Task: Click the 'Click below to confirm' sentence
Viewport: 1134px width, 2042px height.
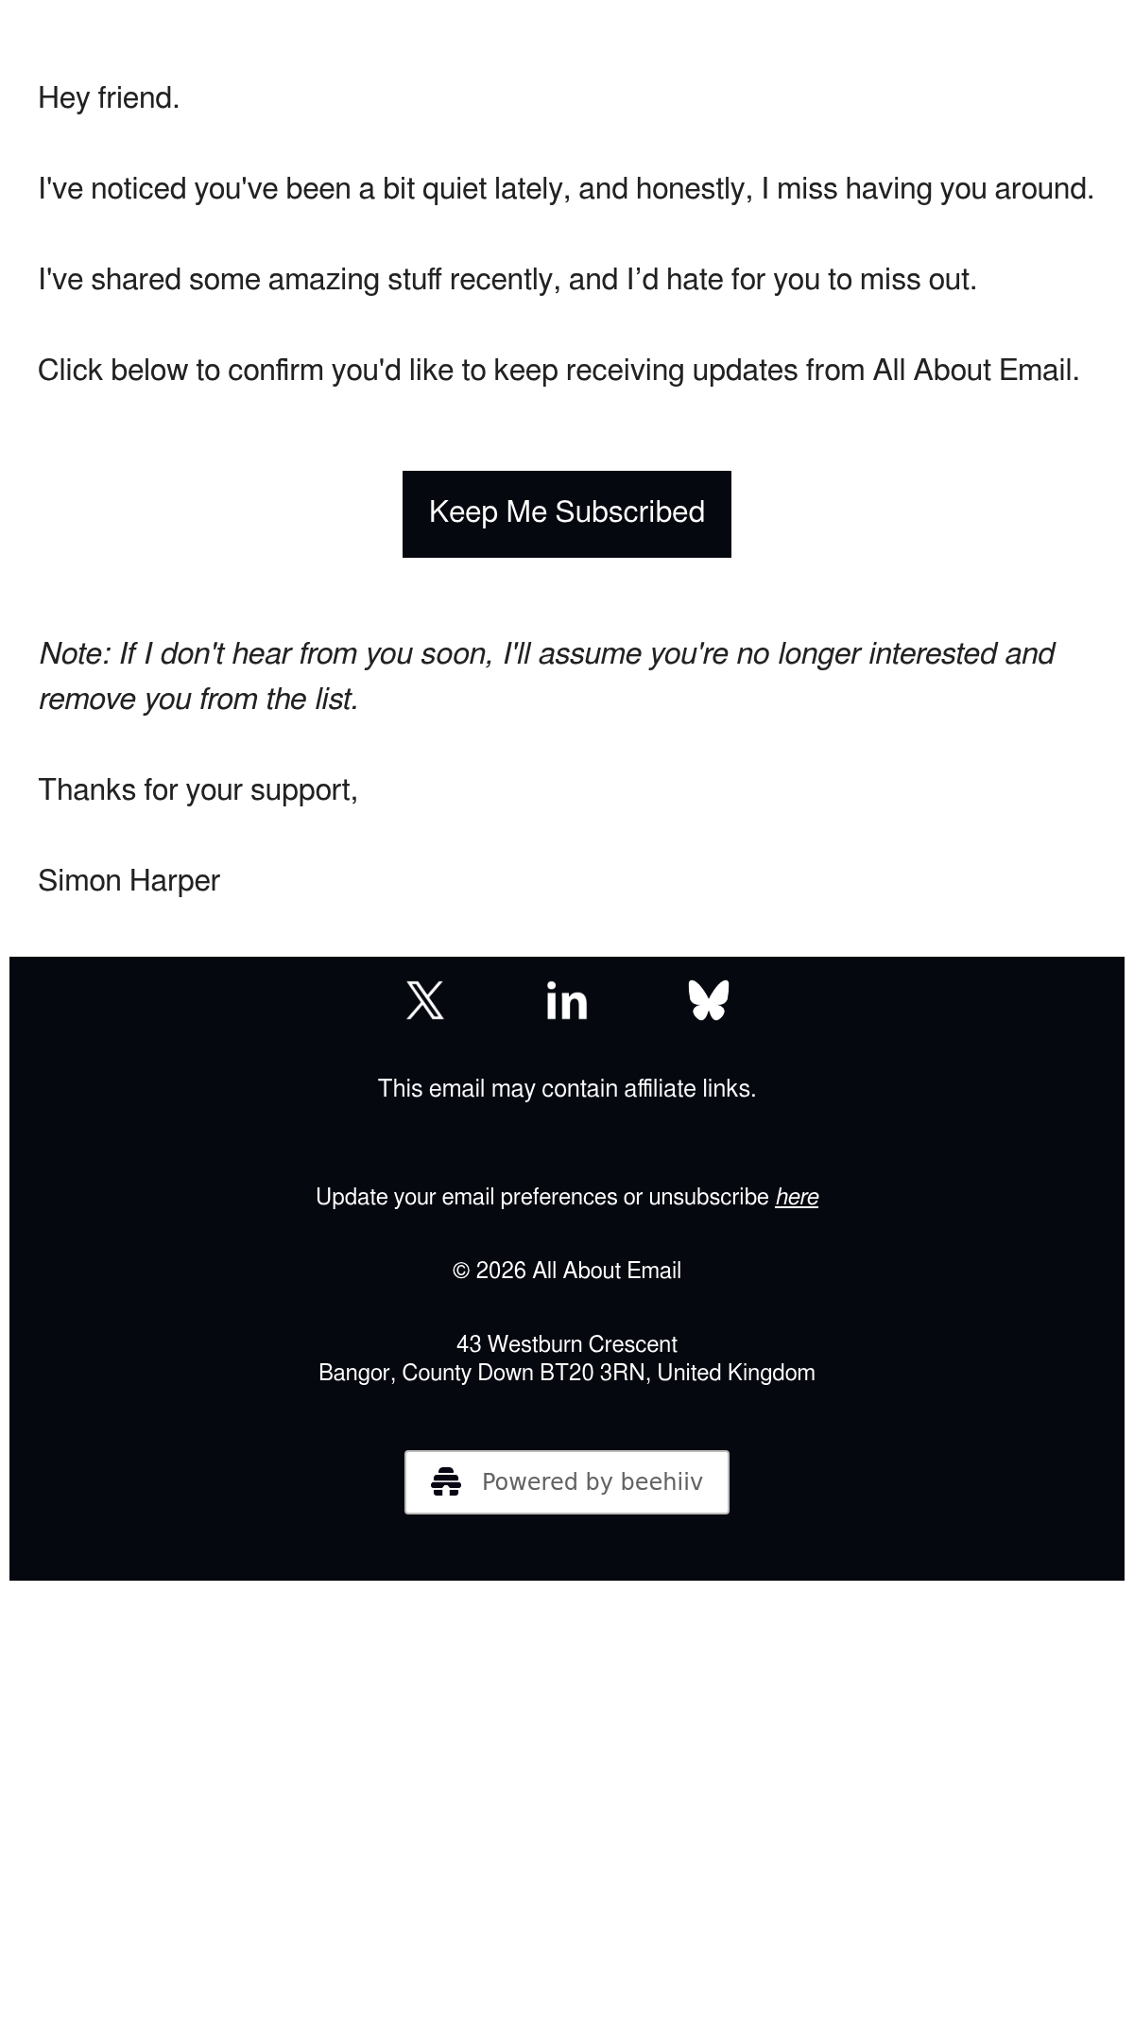Action: [558, 370]
